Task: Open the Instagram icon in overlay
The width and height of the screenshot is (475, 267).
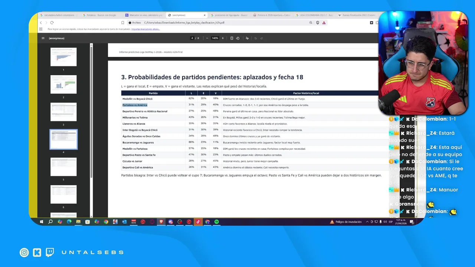Action: pyautogui.click(x=24, y=253)
